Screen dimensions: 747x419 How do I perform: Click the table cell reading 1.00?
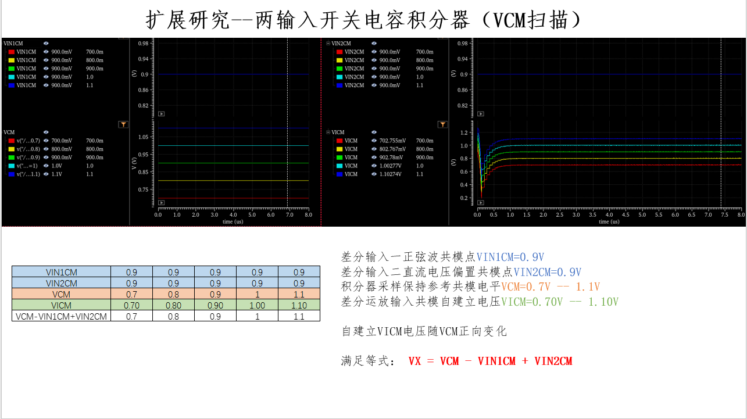(x=258, y=305)
